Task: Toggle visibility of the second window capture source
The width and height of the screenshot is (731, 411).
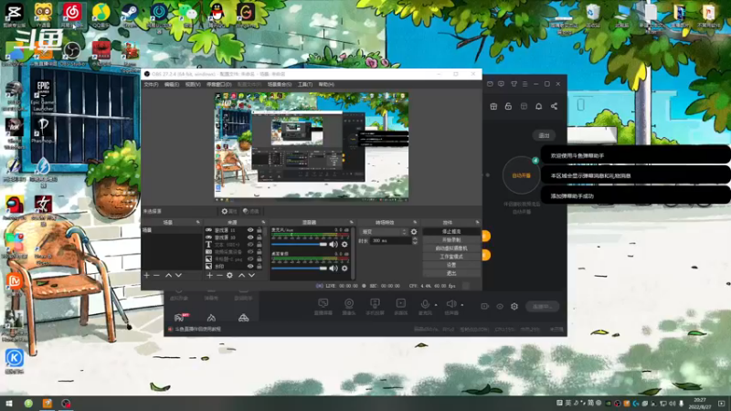Action: click(250, 237)
